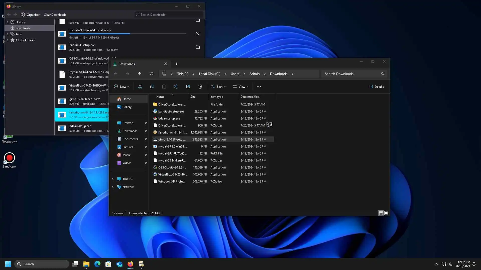Click the Copy icon in Explorer toolbar

[x=152, y=86]
